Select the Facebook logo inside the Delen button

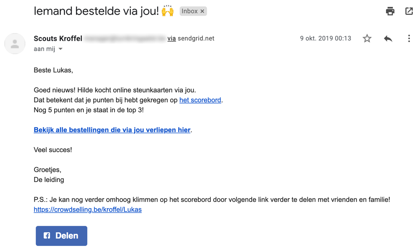[47, 235]
